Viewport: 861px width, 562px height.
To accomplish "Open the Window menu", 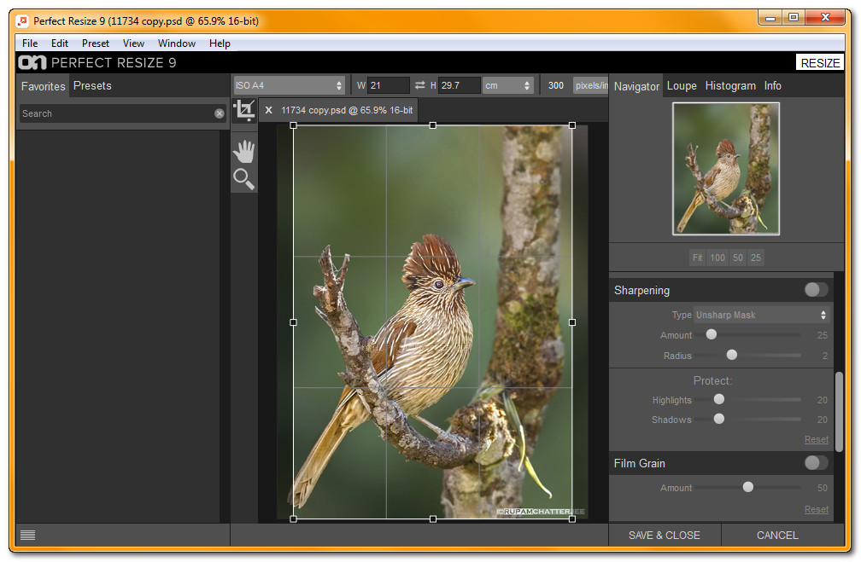I will click(176, 43).
